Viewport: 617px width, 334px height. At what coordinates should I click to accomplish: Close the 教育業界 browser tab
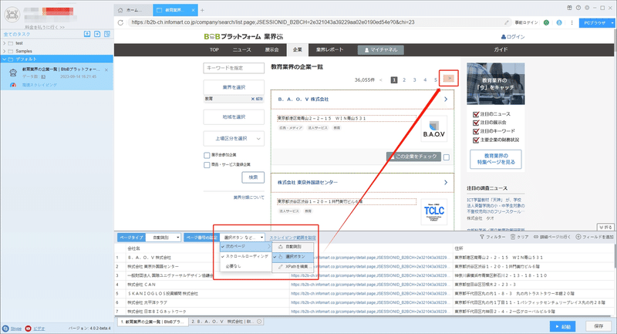coord(193,10)
